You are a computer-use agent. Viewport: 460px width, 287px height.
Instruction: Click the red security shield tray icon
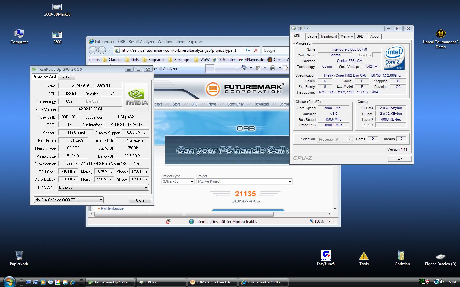(428, 282)
